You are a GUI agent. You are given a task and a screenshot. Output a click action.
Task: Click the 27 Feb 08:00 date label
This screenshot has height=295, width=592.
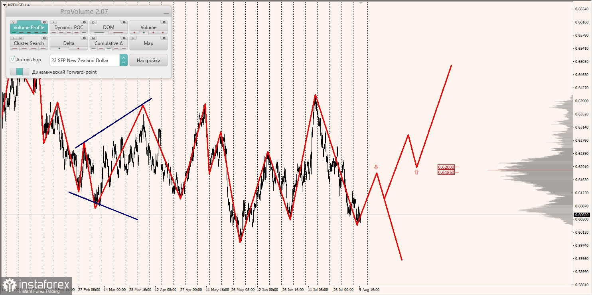90,290
